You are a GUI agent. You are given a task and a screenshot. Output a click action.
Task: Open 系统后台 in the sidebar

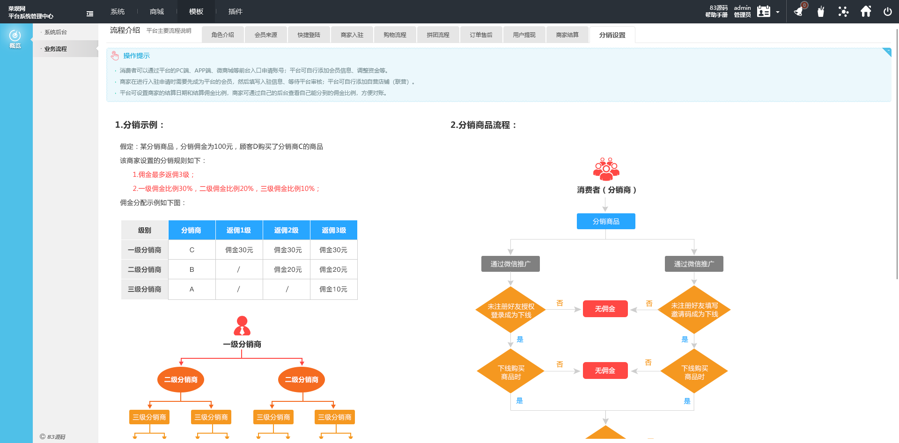[56, 32]
